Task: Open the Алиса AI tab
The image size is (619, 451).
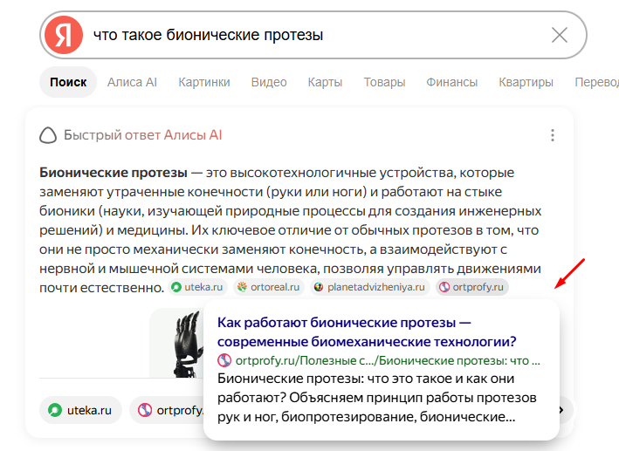Action: pos(132,82)
